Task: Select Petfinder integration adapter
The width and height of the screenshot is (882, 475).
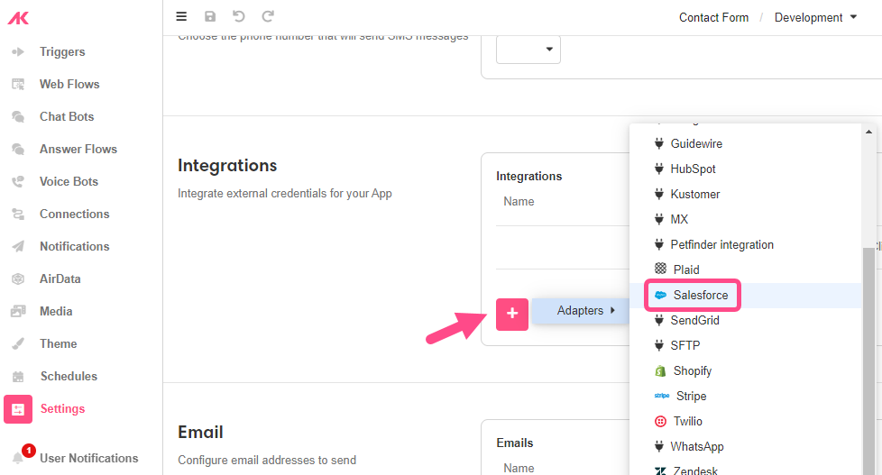Action: coord(721,245)
